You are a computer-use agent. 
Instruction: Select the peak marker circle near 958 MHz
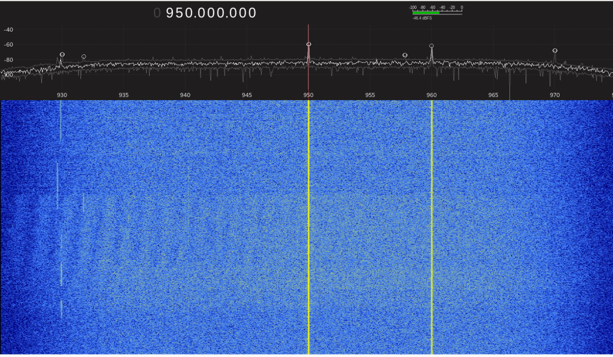(405, 55)
